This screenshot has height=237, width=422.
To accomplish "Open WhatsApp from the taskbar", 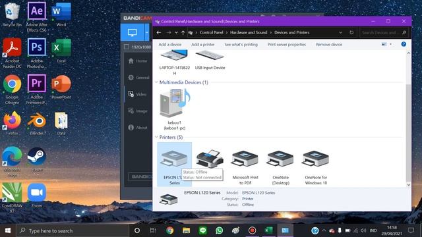I will click(x=220, y=230).
